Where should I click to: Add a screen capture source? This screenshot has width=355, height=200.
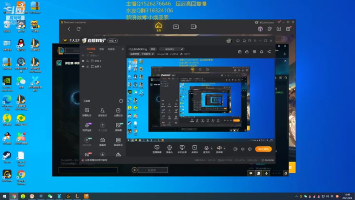pos(157,149)
